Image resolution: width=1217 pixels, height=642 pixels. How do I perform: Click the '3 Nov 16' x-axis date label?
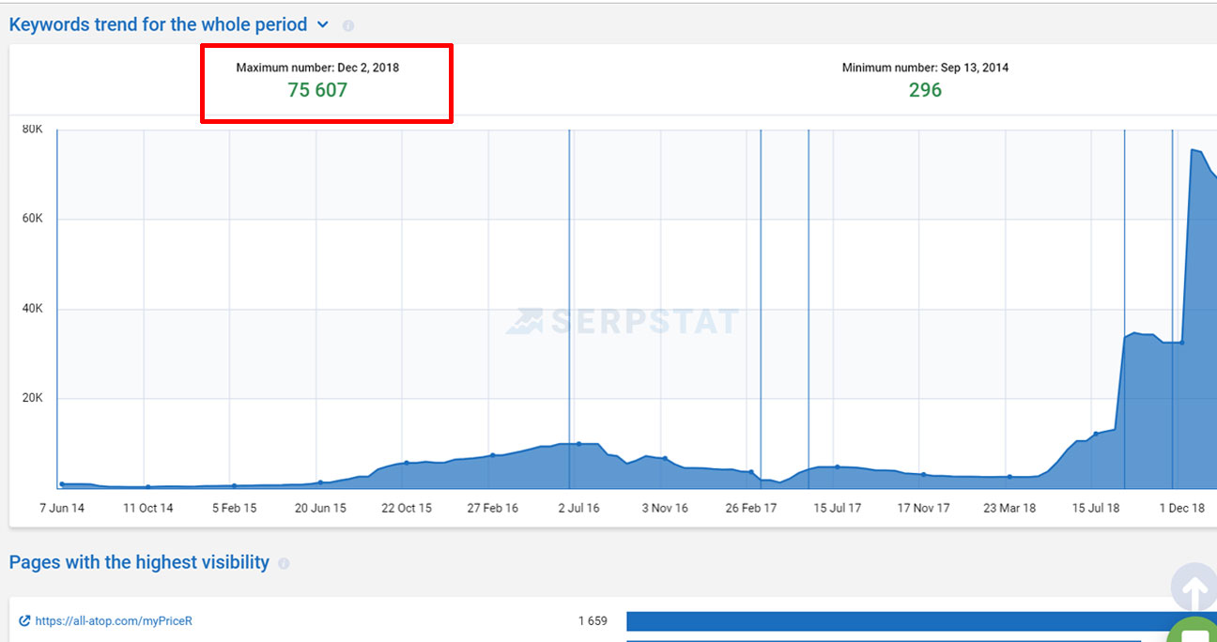tap(665, 508)
